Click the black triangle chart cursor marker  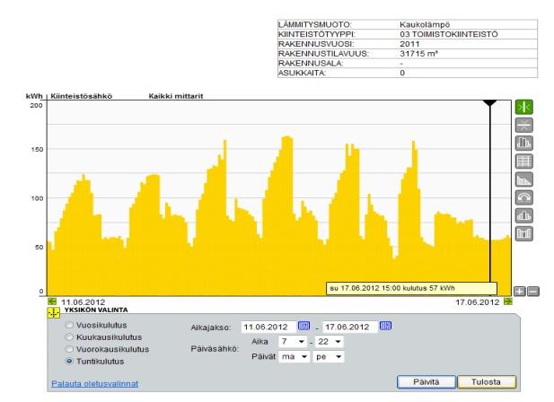pyautogui.click(x=489, y=103)
